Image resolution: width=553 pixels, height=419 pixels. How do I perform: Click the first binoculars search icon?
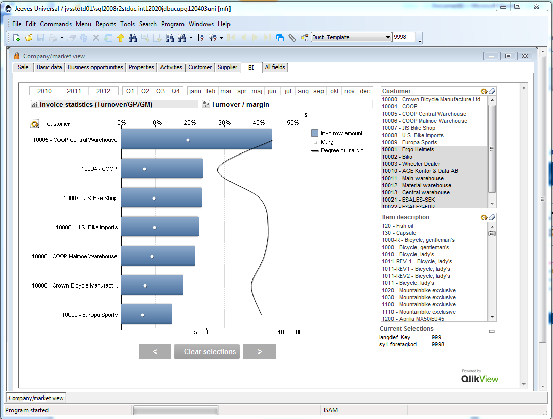[132, 38]
